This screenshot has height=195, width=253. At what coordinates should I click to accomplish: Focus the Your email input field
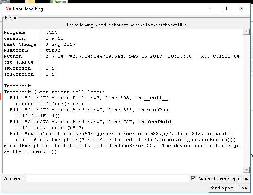107,178
